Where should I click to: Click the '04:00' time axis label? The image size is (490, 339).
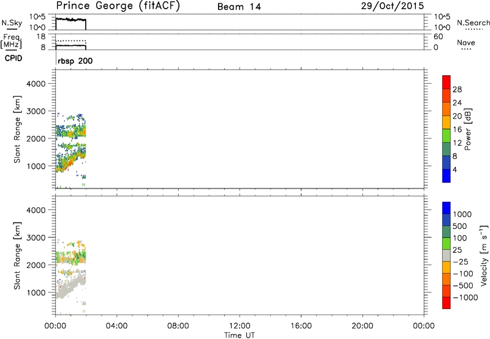point(117,326)
